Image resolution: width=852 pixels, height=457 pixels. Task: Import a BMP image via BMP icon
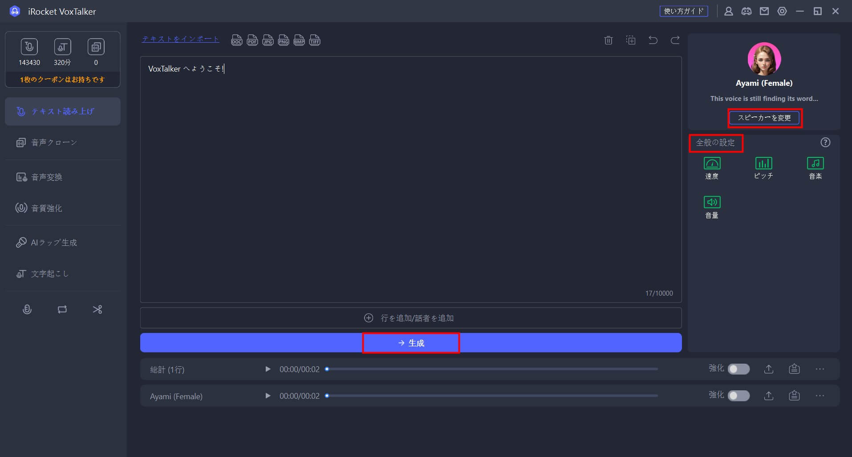pos(299,40)
